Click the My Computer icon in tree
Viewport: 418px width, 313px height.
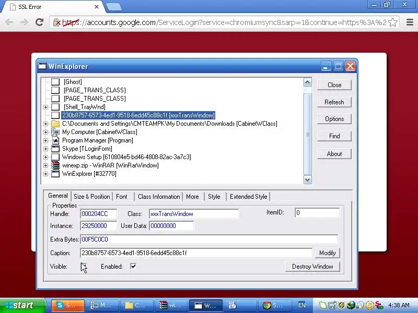coord(55,132)
